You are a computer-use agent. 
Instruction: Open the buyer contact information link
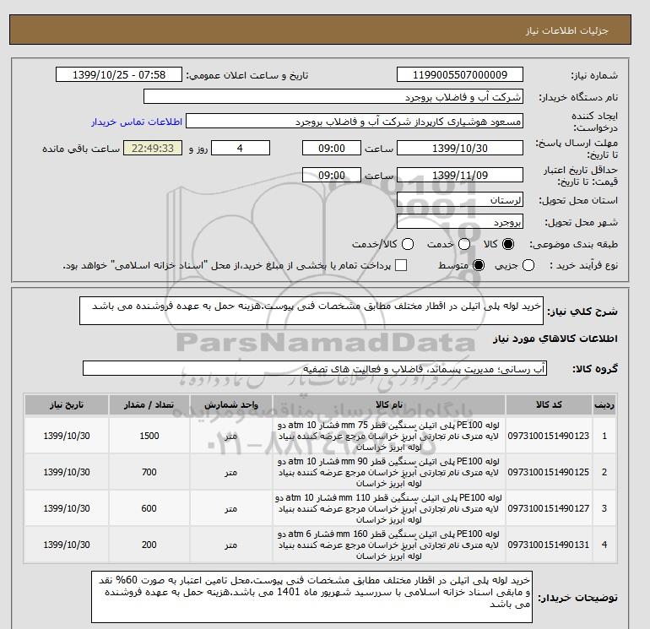point(137,122)
